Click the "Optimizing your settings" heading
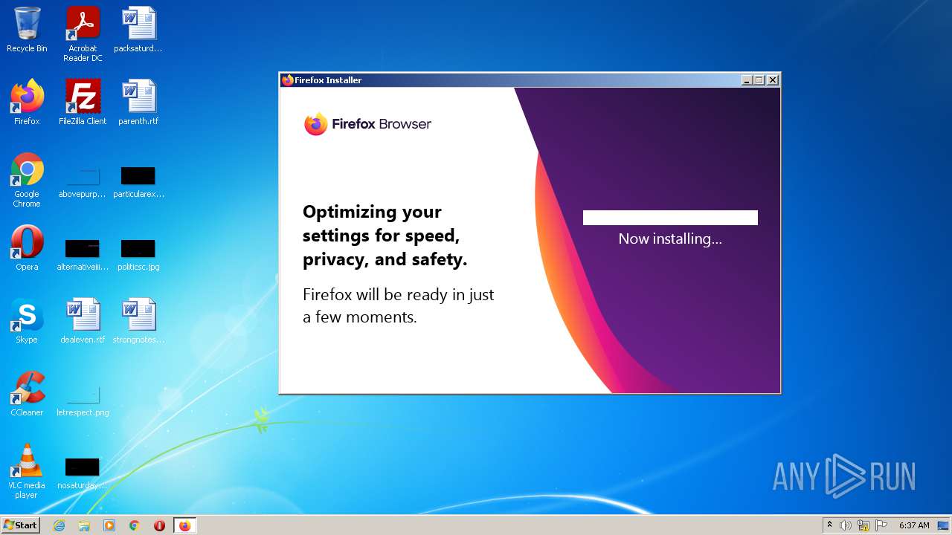This screenshot has height=535, width=952. (x=385, y=236)
